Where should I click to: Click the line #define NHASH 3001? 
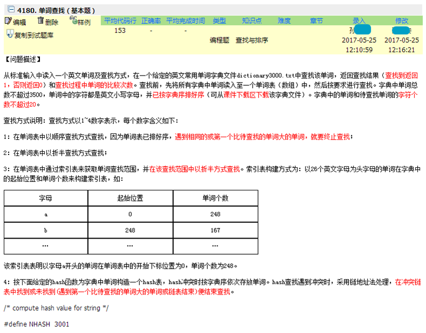click(37, 324)
